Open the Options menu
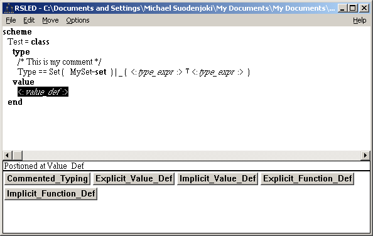 [78, 21]
